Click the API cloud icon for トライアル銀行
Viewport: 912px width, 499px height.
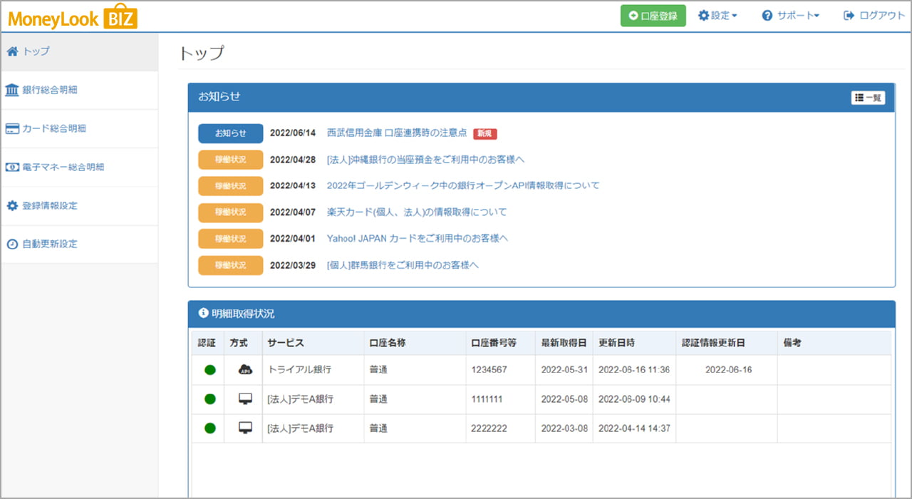pyautogui.click(x=245, y=369)
